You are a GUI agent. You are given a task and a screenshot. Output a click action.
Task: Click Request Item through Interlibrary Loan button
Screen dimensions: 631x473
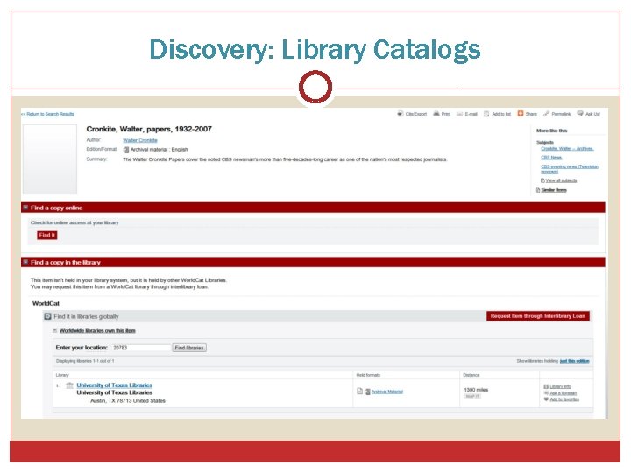[538, 316]
